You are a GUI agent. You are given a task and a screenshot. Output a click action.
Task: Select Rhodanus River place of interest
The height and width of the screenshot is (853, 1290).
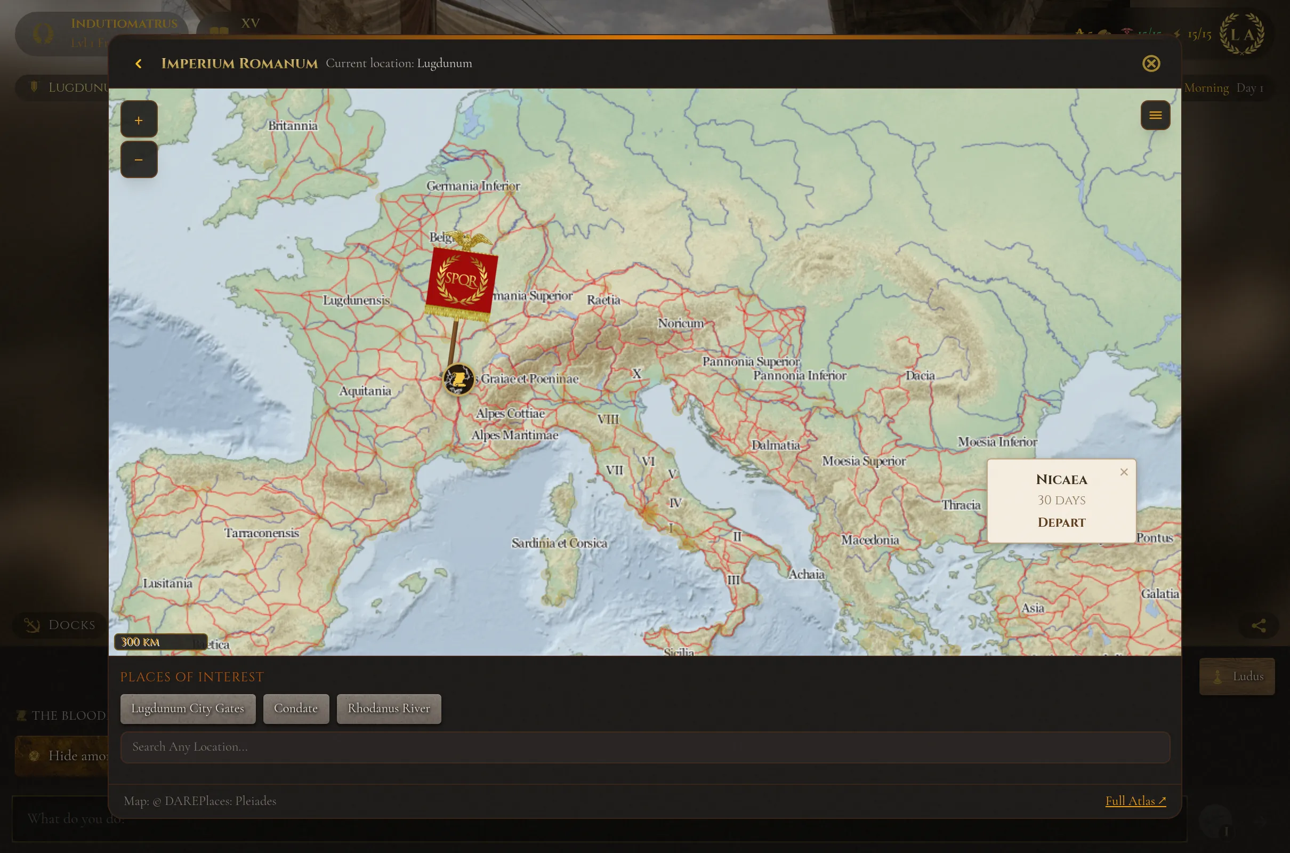pos(388,709)
